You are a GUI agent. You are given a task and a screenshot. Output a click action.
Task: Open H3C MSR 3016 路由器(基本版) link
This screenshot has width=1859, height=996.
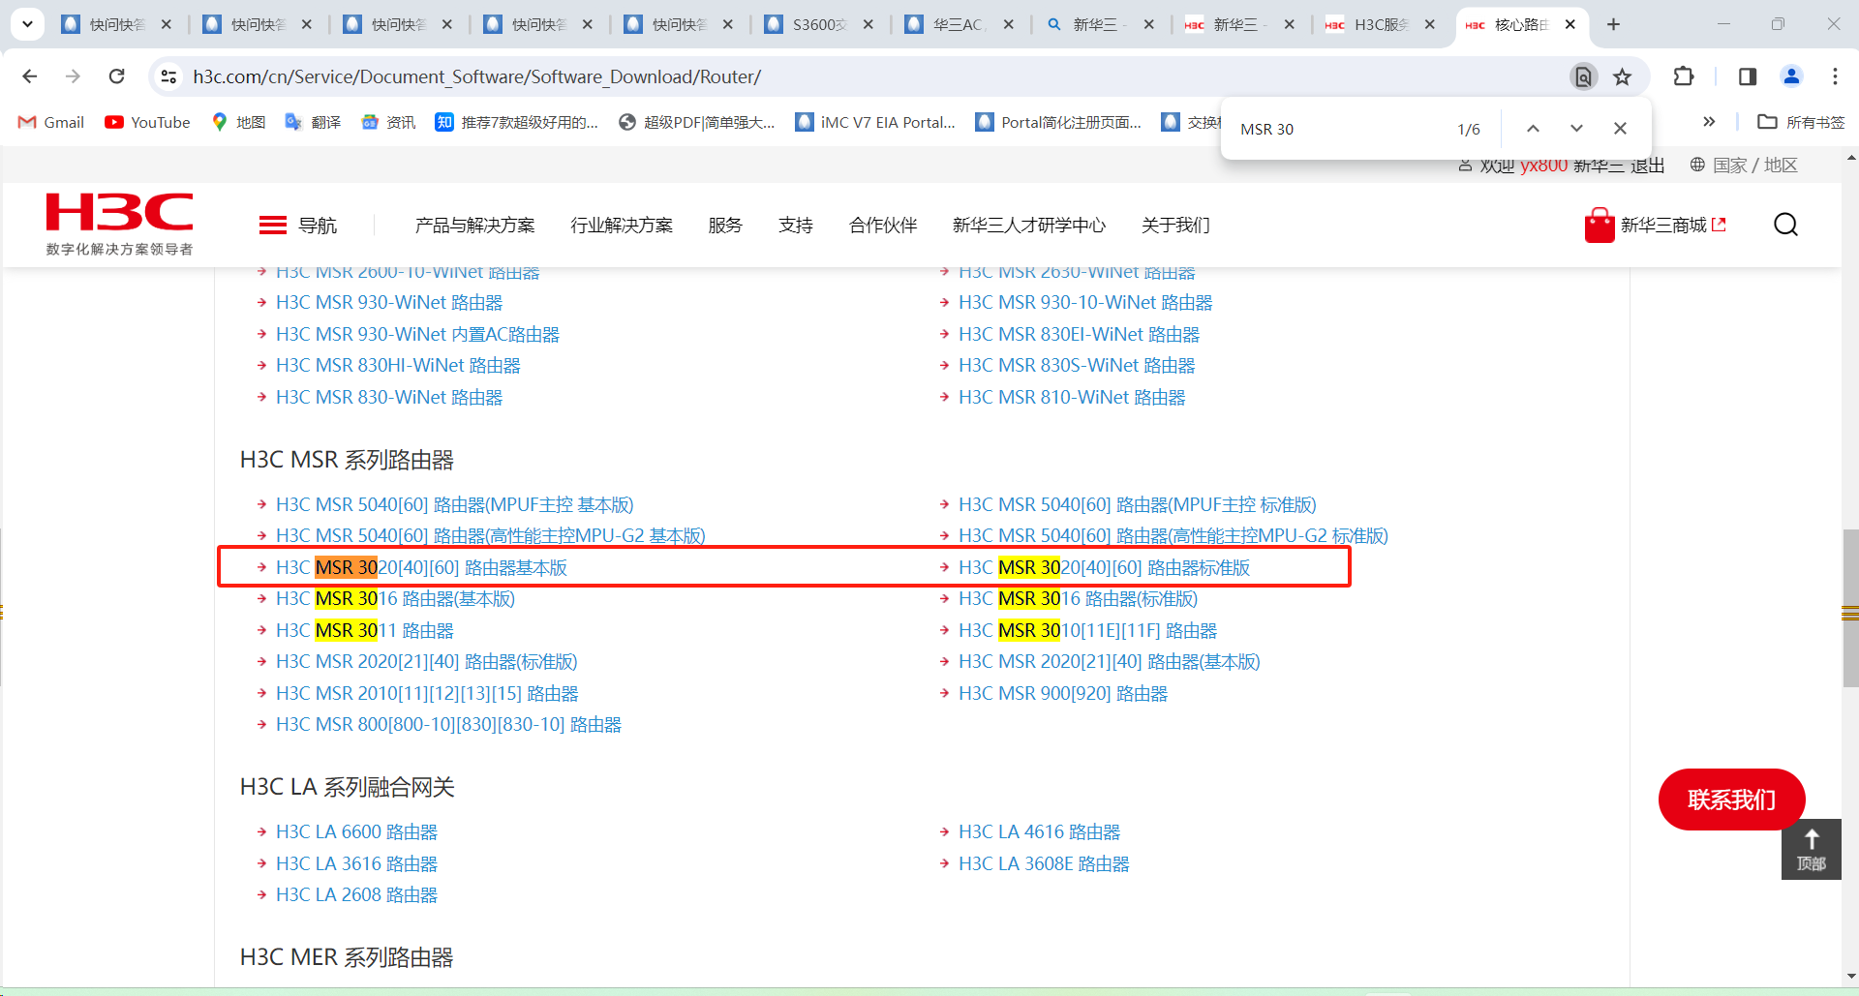(395, 599)
